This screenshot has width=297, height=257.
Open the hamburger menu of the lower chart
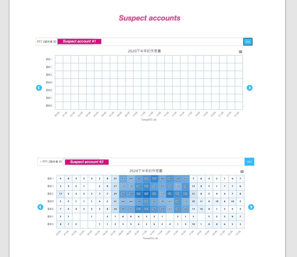pyautogui.click(x=242, y=172)
